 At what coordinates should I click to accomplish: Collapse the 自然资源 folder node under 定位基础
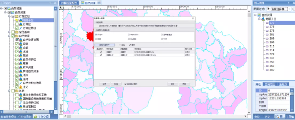coord(9,36)
